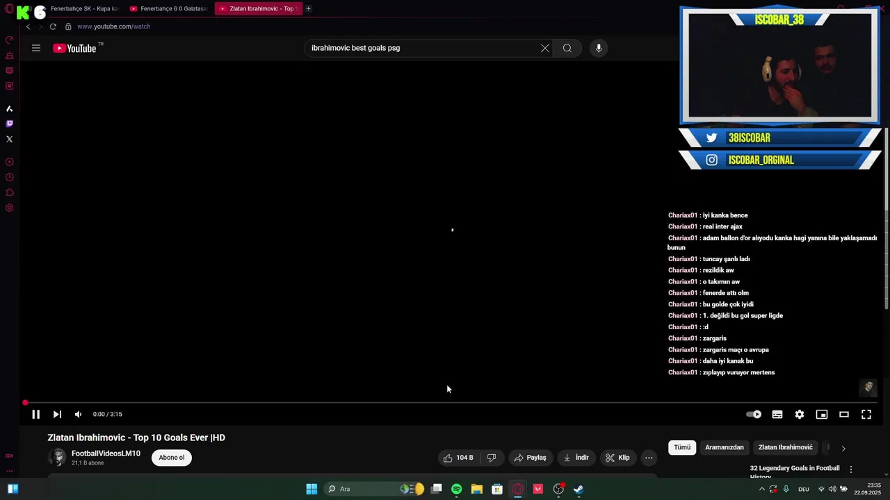This screenshot has width=890, height=500.
Task: Click the search magnifier button
Action: point(567,48)
